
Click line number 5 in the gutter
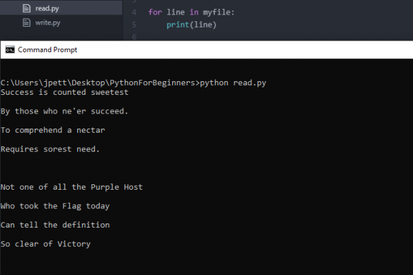coord(134,25)
